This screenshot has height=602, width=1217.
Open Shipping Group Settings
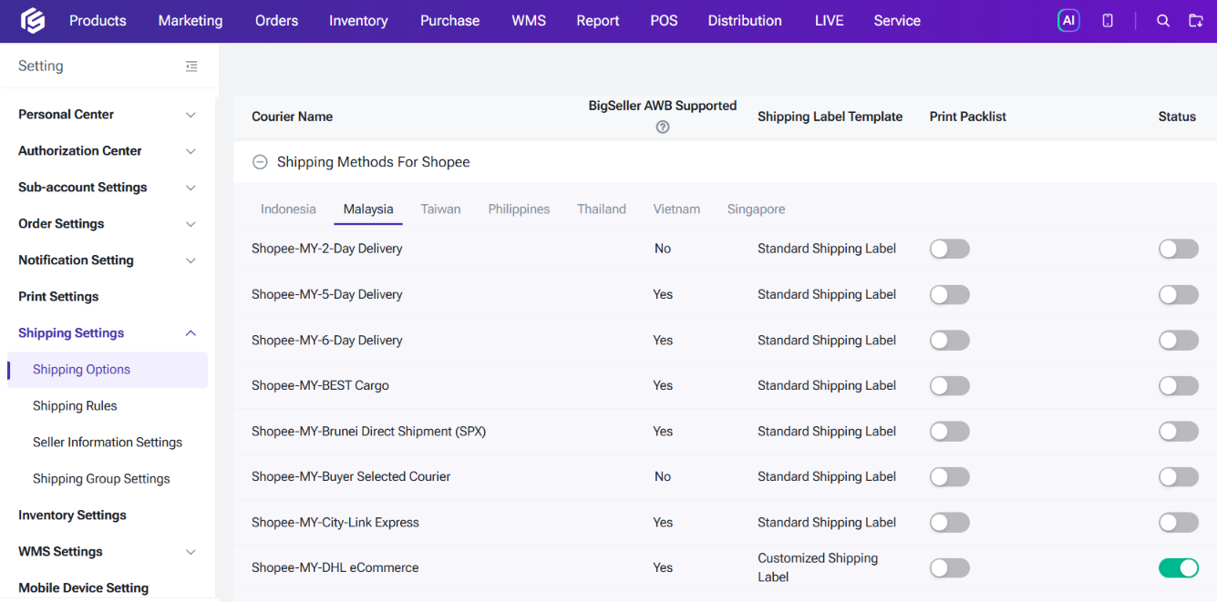coord(101,479)
